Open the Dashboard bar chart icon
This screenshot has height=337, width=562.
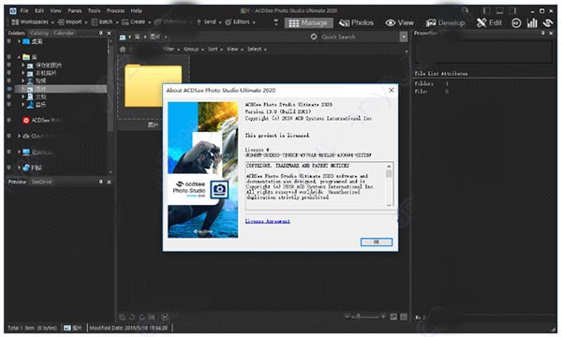(532, 23)
